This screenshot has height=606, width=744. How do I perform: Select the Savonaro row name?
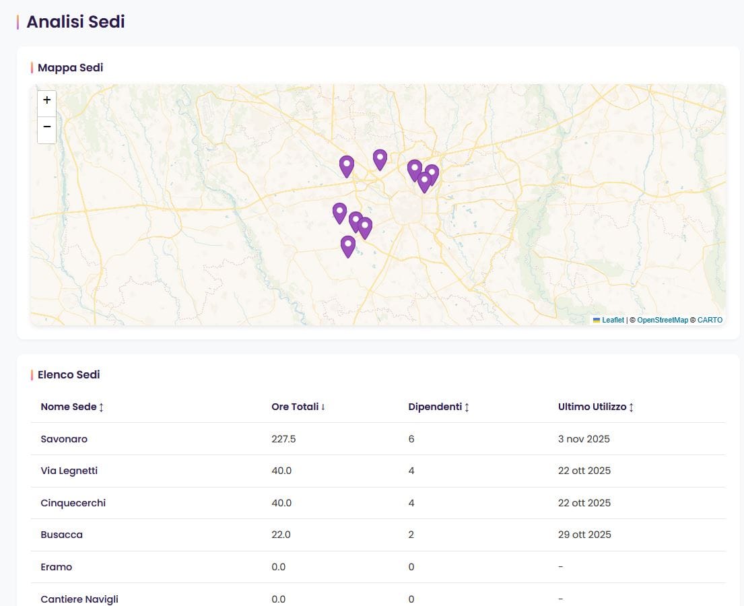(64, 439)
